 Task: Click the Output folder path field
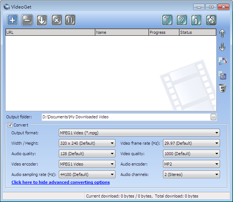tap(126, 117)
